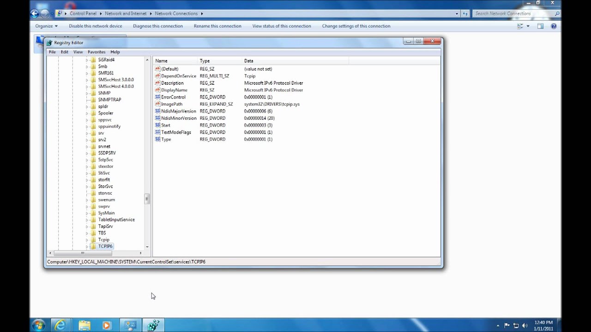
Task: Select the SMR161 folder icon
Action: 93,73
